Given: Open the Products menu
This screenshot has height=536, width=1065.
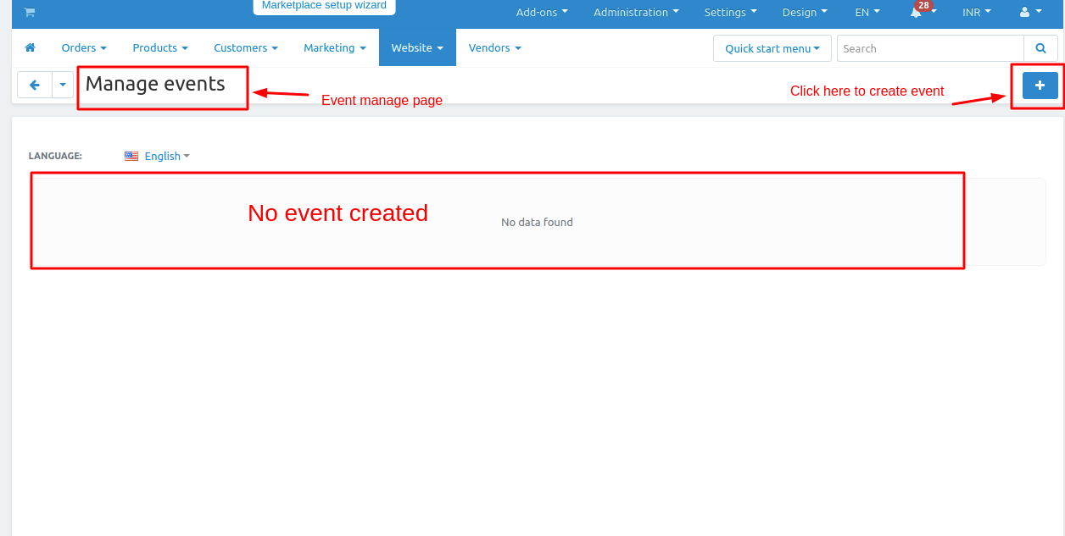Looking at the screenshot, I should point(160,48).
